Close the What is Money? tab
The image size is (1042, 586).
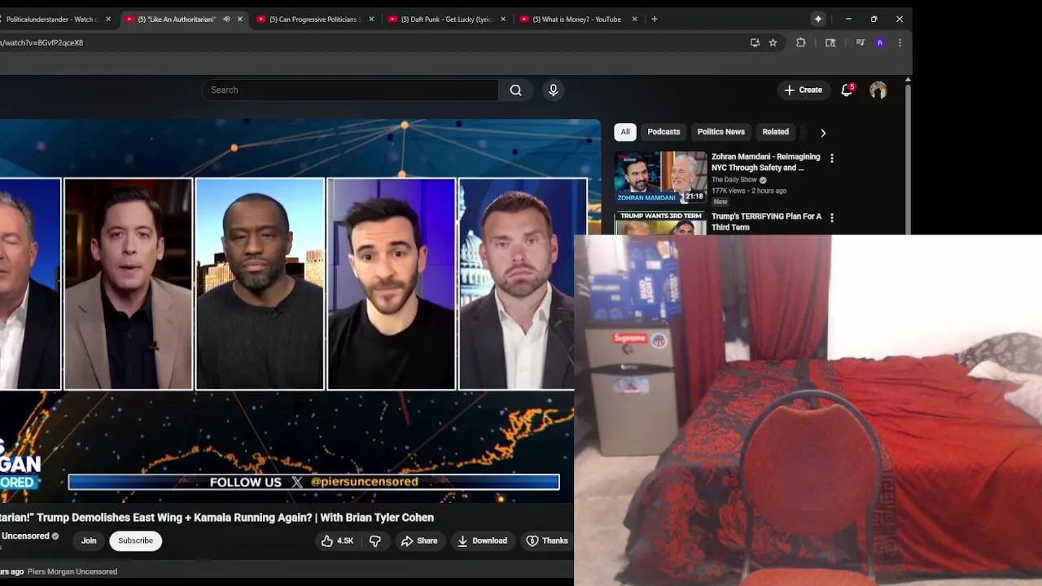coord(635,20)
